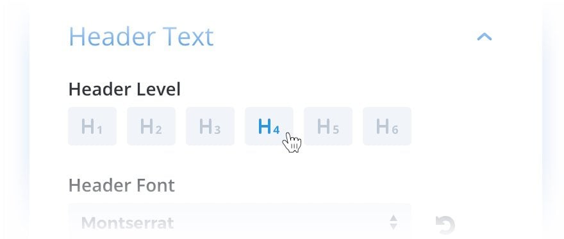Click the upward arrow of font selector

[x=394, y=218]
